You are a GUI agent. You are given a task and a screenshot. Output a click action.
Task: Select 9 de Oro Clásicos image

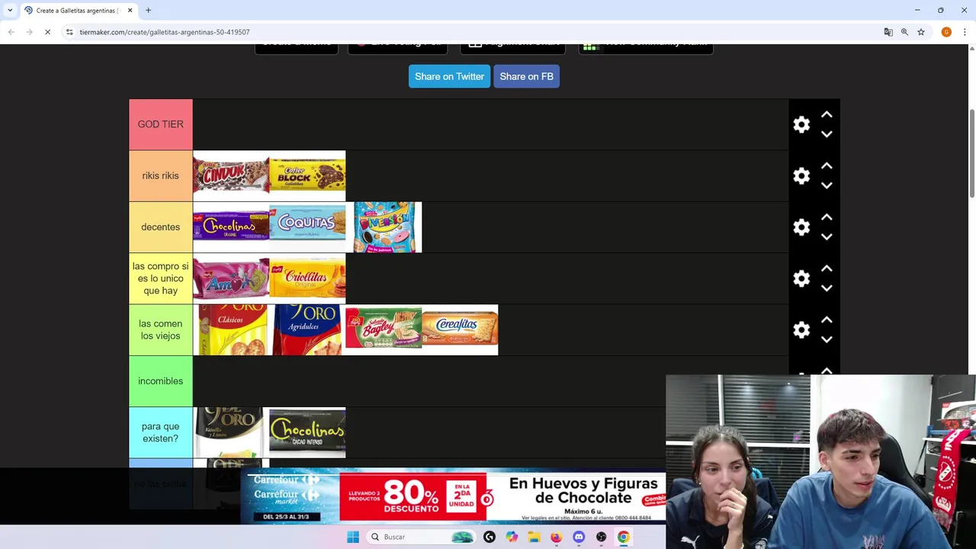coord(233,330)
